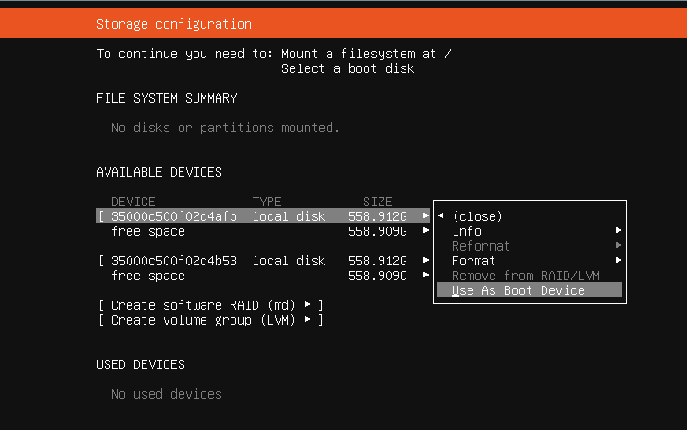
Task: Select free space under first disk
Action: click(148, 231)
